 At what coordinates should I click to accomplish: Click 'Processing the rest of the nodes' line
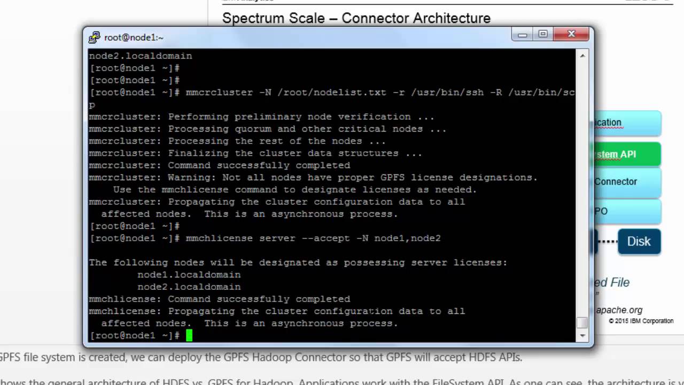tap(238, 141)
